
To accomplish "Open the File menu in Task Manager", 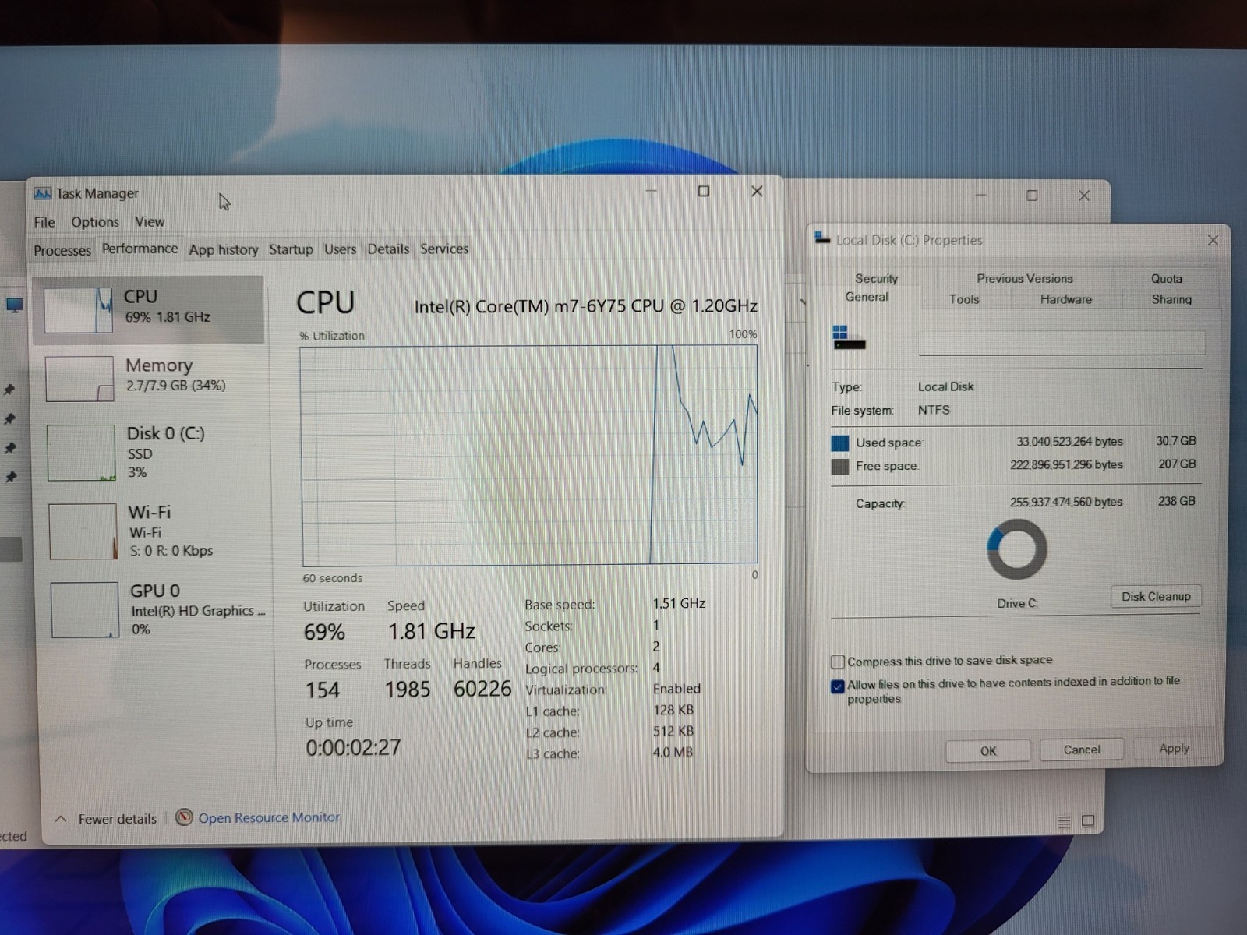I will pos(44,222).
